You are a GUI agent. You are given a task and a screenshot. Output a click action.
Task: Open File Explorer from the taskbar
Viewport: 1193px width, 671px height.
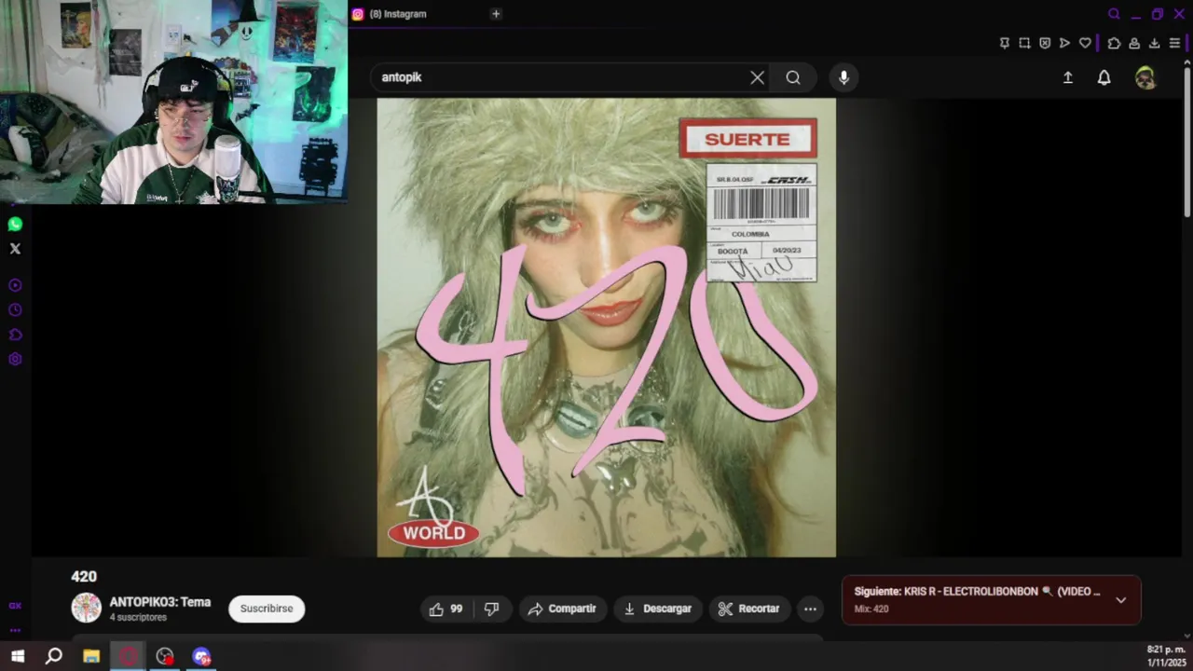click(x=91, y=656)
